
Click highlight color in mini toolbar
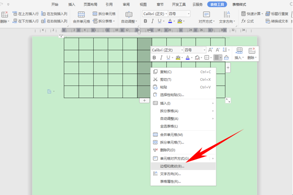(178, 57)
